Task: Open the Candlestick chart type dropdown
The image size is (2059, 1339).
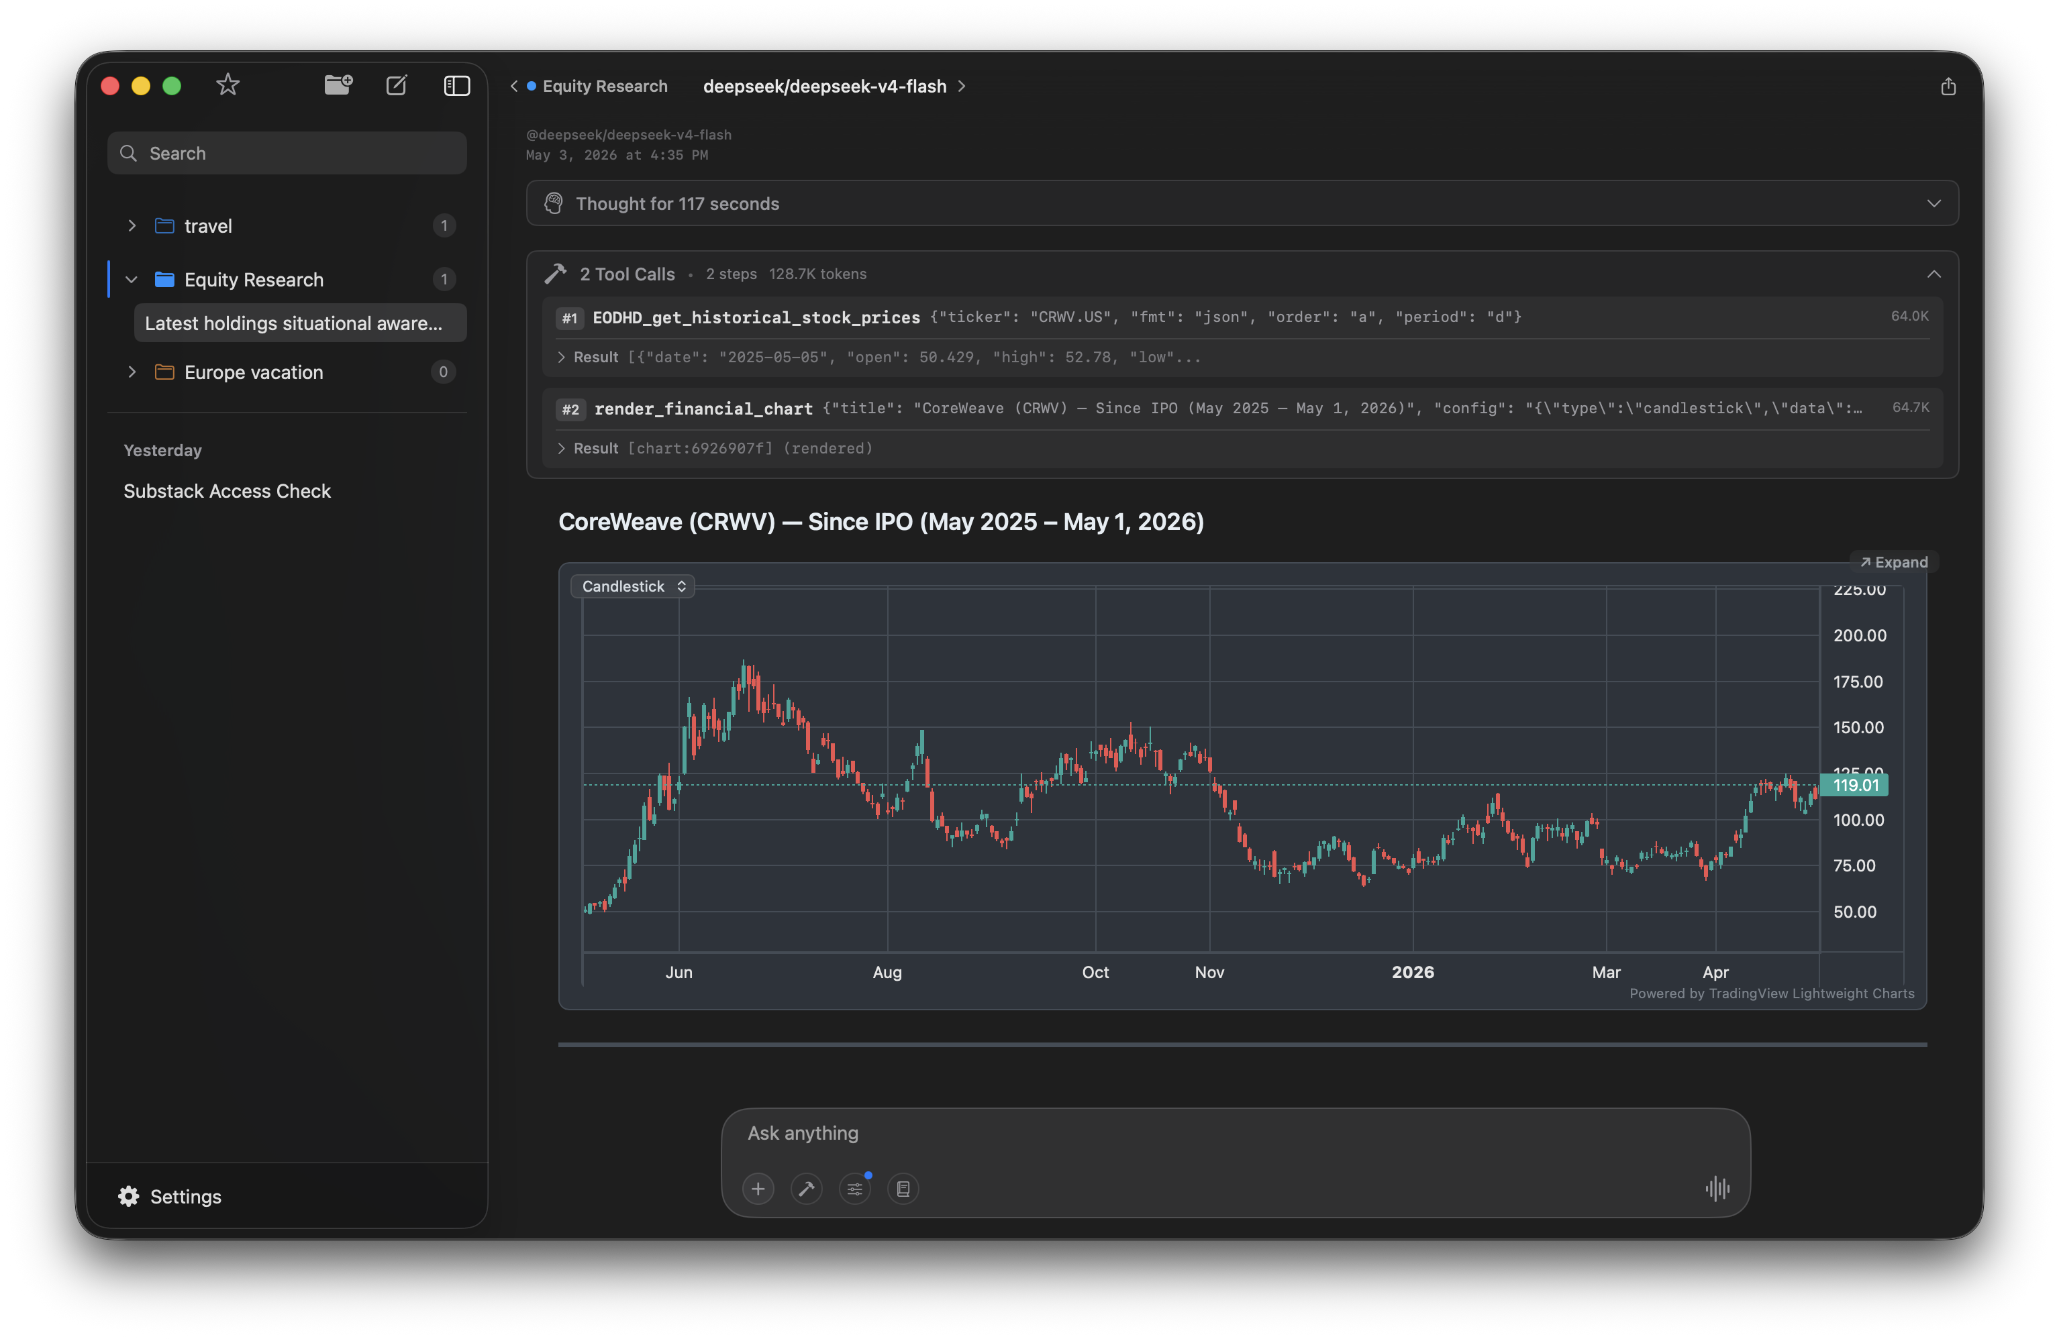Action: [x=632, y=586]
